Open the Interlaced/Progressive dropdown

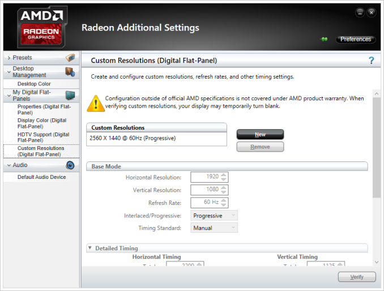[x=214, y=216]
